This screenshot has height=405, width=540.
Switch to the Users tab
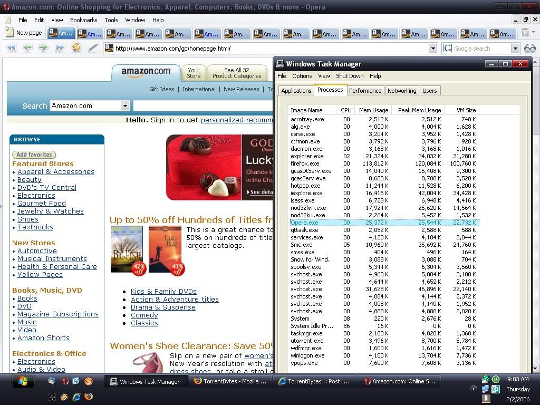(429, 91)
